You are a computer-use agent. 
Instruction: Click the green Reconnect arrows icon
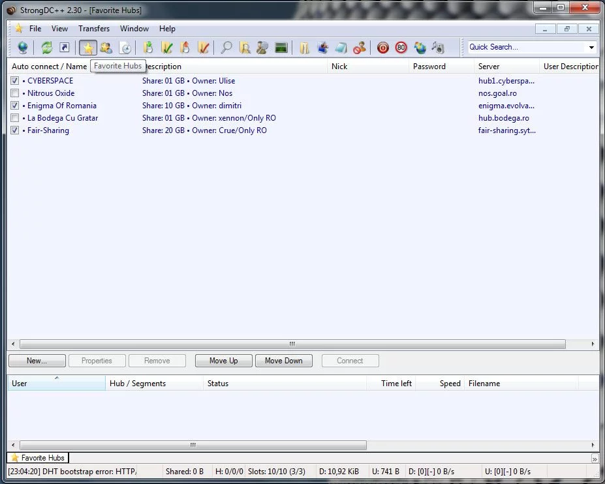tap(47, 48)
